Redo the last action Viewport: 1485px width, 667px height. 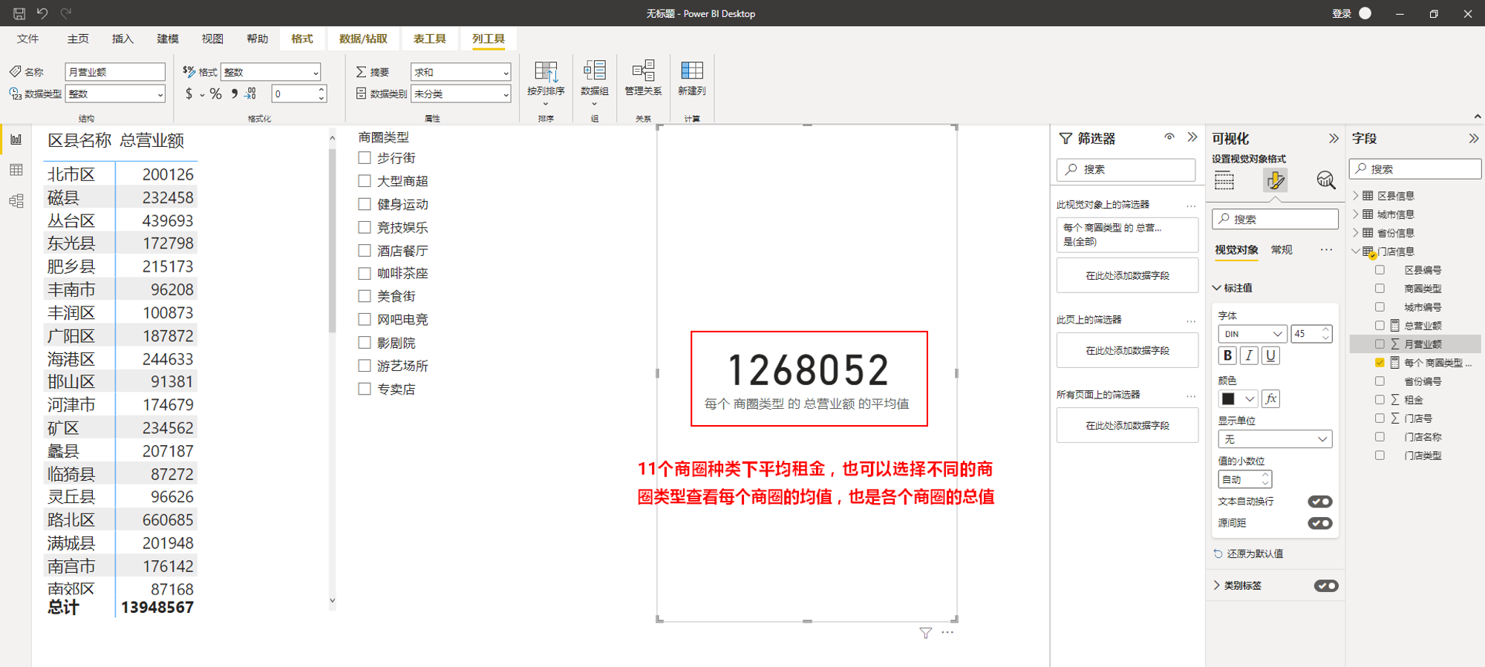point(66,13)
